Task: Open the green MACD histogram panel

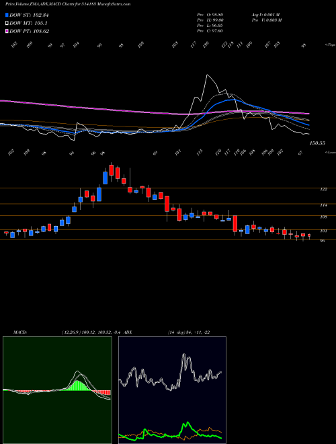Action: coord(57,390)
